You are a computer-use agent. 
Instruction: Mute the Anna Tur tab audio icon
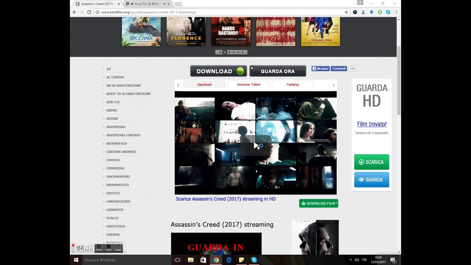tap(164, 4)
